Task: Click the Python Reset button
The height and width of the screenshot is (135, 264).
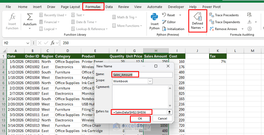Action: (x=169, y=15)
